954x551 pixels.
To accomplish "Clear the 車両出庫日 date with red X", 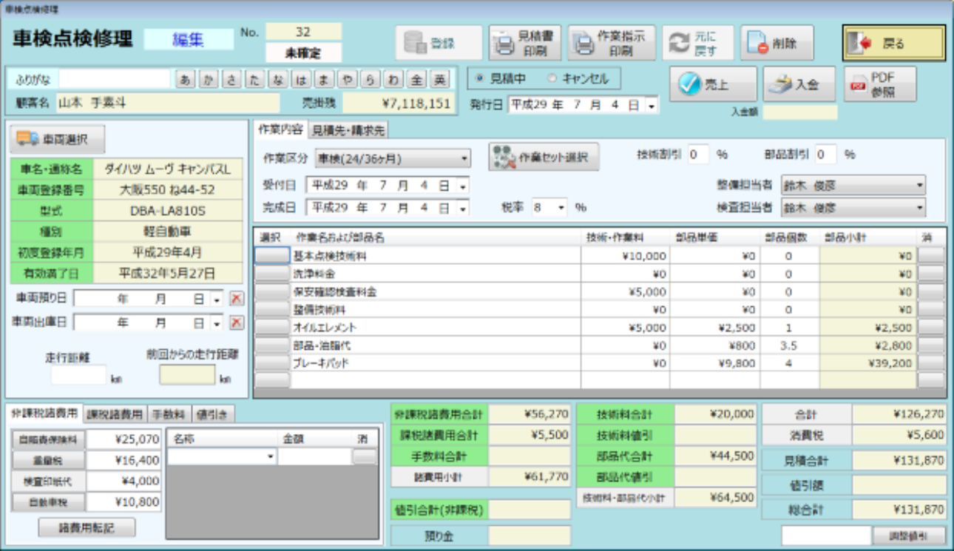I will (x=236, y=322).
